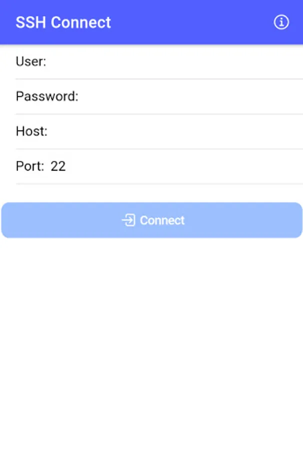Viewport: 303px width, 450px height.
Task: Click the "Password:" label
Action: [x=47, y=96]
